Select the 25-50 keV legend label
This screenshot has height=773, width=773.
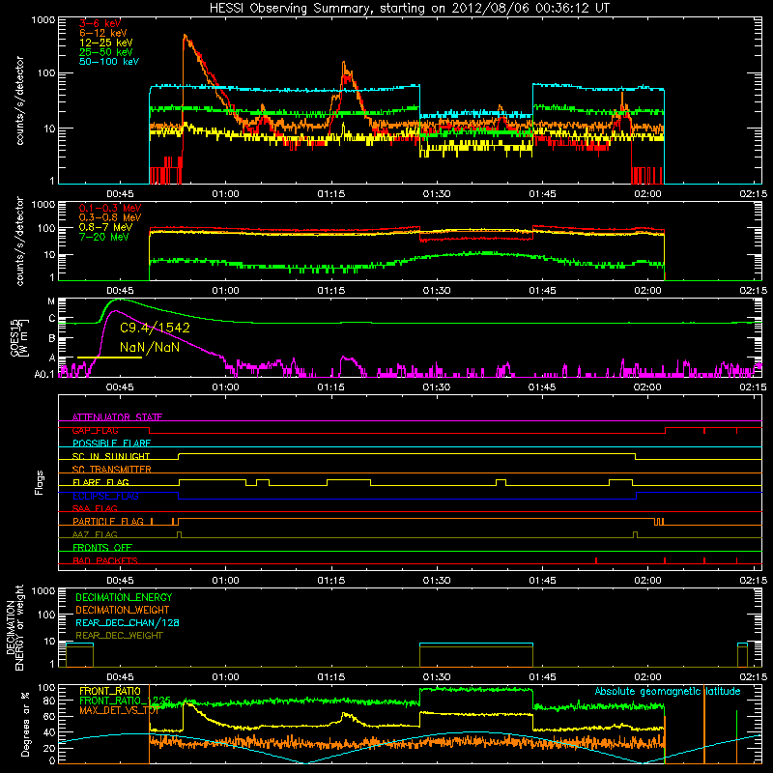[105, 52]
